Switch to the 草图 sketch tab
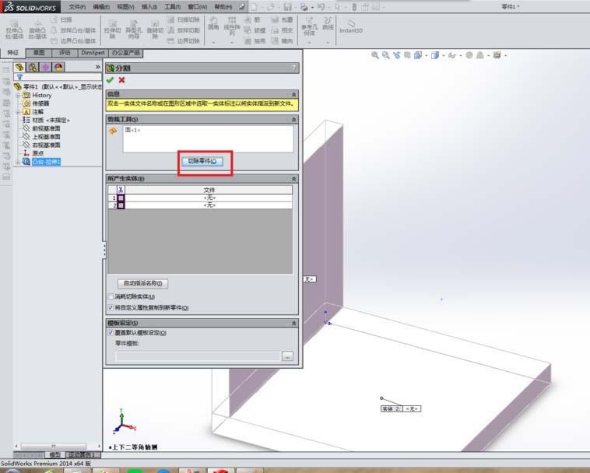Image resolution: width=590 pixels, height=473 pixels. 39,53
